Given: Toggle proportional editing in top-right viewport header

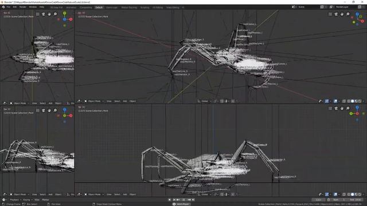Looking at the screenshot, I should [233, 101].
